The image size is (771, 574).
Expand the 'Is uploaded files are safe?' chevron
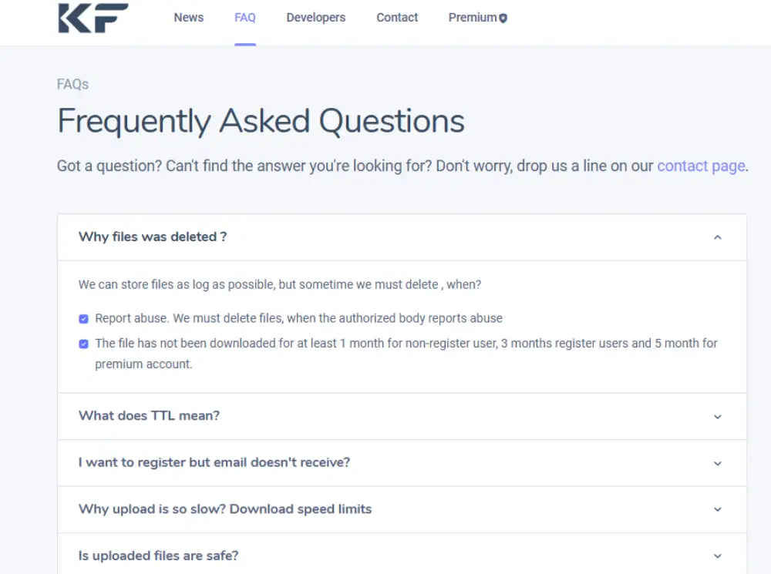(x=718, y=556)
